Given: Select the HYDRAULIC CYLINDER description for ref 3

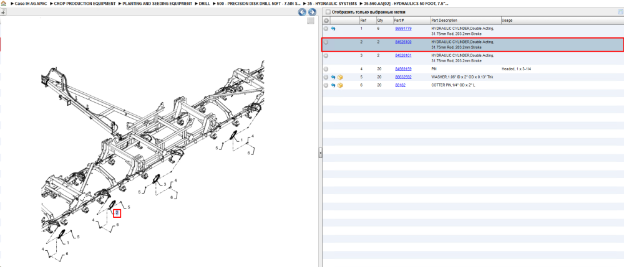Looking at the screenshot, I should pos(462,59).
